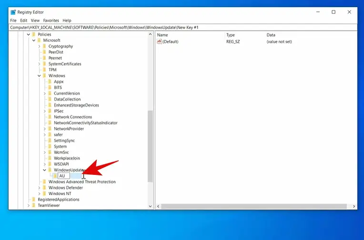This screenshot has height=240, width=364.
Task: Open the File menu
Action: coord(13,20)
